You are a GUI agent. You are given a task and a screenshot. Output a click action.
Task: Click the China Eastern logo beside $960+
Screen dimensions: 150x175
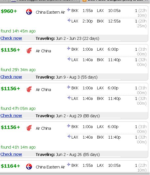pos(29,12)
